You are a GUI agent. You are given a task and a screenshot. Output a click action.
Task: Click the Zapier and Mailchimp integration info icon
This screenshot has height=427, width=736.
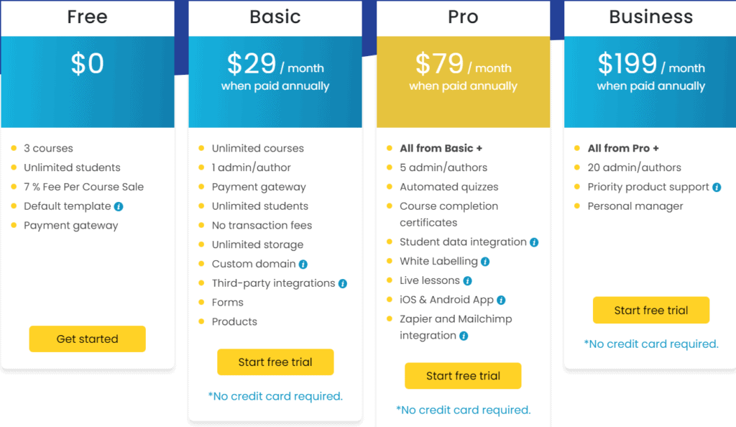click(464, 336)
